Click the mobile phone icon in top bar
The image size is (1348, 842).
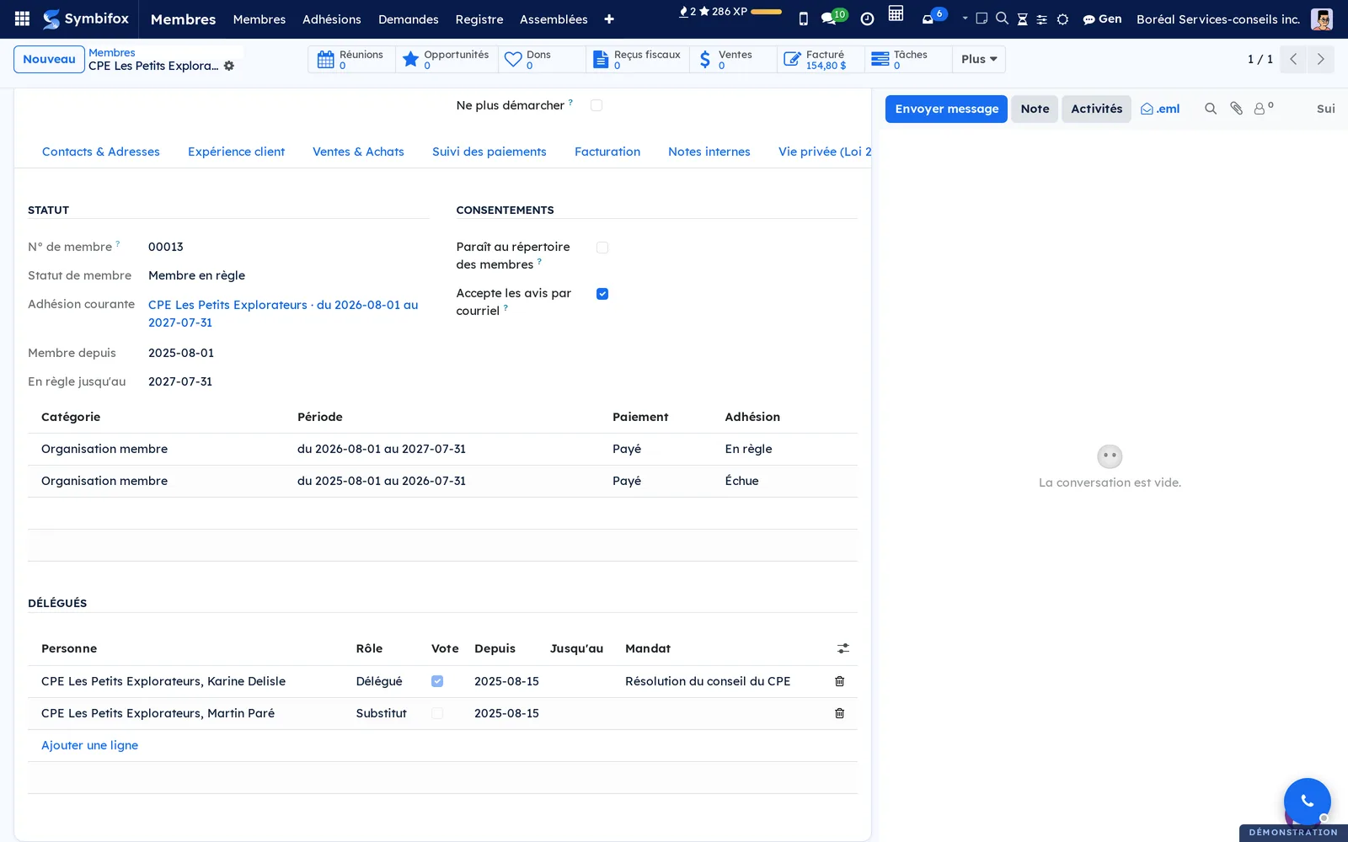(x=803, y=19)
